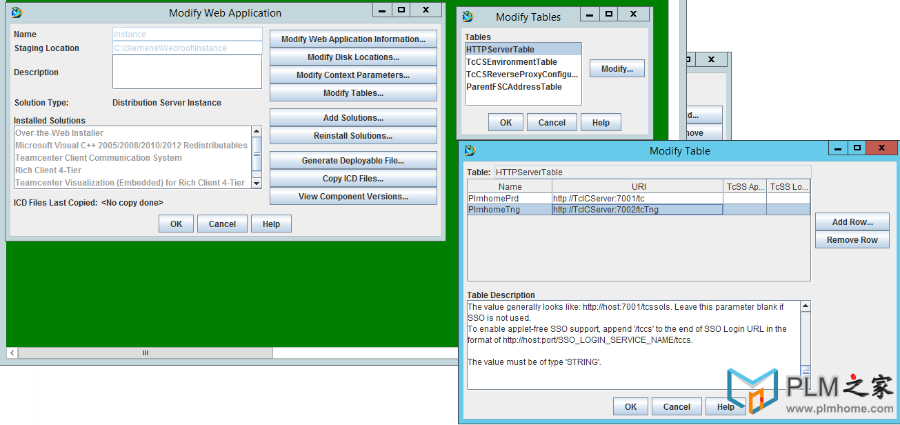Viewport: 900px width, 425px height.
Task: Cancel the Modify Tables dialog
Action: pyautogui.click(x=552, y=123)
